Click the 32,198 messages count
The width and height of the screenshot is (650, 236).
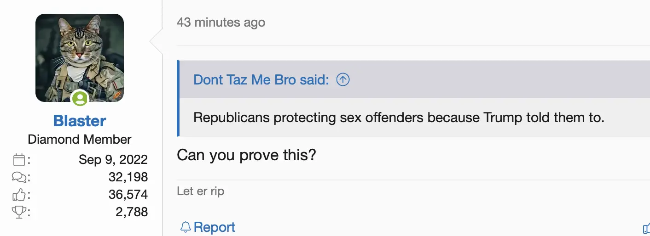(128, 177)
